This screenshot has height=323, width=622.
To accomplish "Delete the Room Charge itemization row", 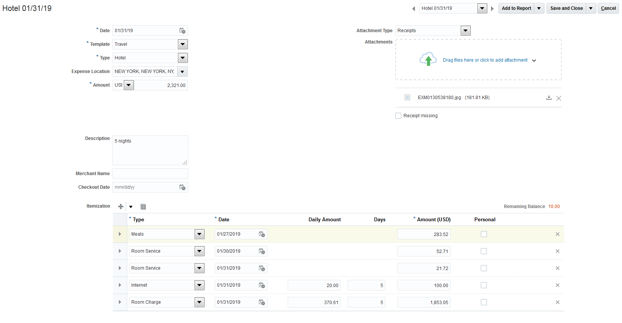I will pos(557,302).
